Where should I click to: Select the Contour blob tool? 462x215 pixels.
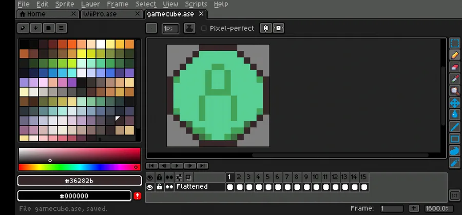455,151
